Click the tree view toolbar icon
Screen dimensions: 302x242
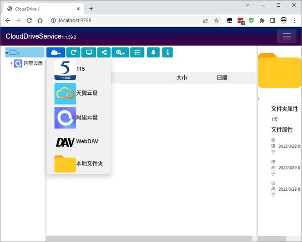(x=153, y=52)
